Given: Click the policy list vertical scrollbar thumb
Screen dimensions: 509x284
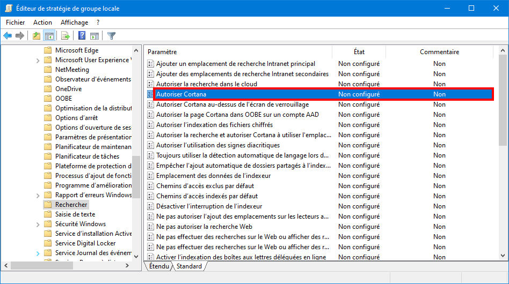Looking at the screenshot, I should pyautogui.click(x=503, y=100).
